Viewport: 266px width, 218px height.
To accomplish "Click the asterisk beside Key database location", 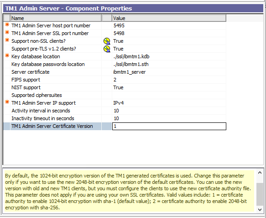I will point(7,56).
